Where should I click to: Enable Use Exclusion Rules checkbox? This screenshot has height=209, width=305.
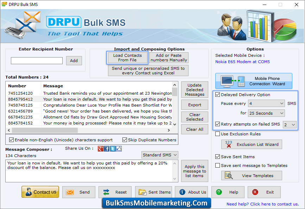pyautogui.click(x=218, y=134)
